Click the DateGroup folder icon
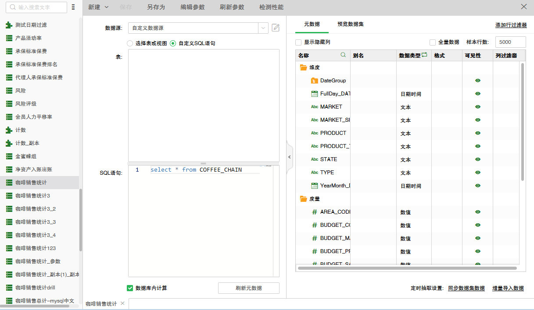 [314, 81]
